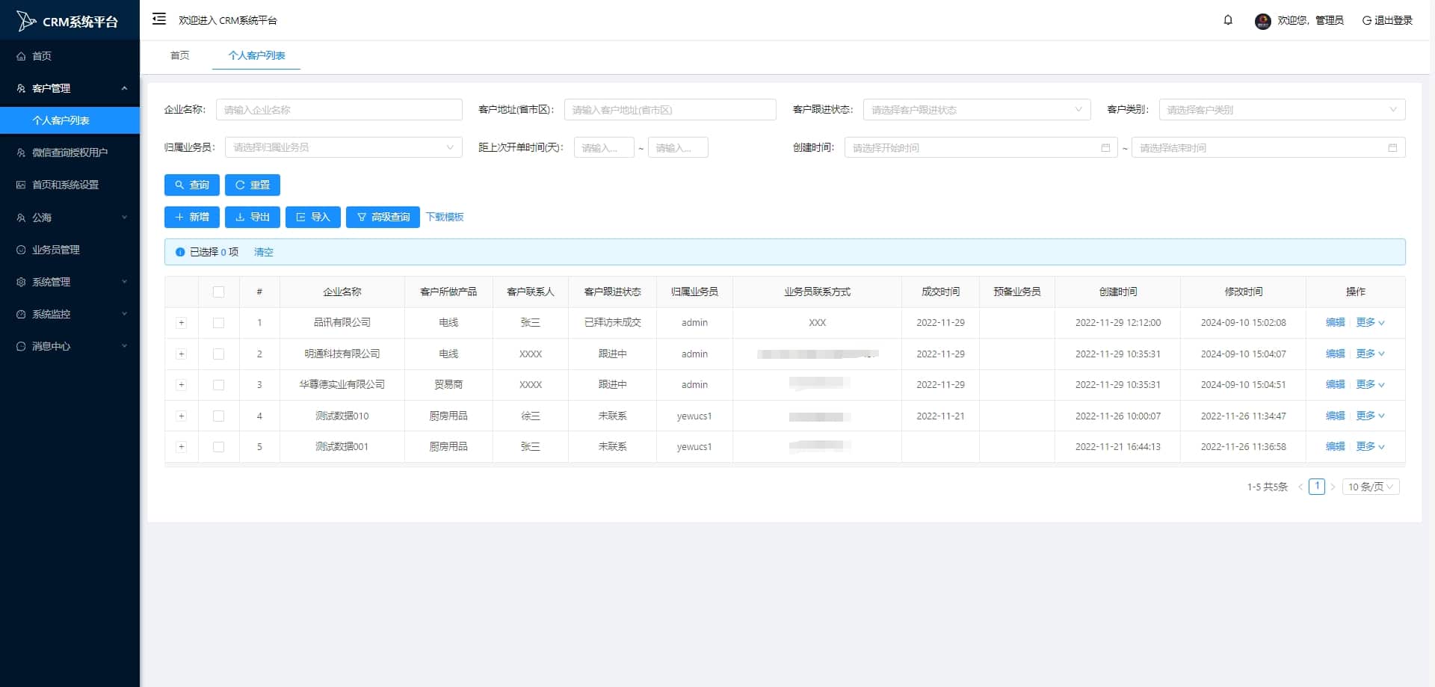Viewport: 1435px width, 687px height.
Task: Expand row details for 品讯有限公司
Action: (x=181, y=323)
